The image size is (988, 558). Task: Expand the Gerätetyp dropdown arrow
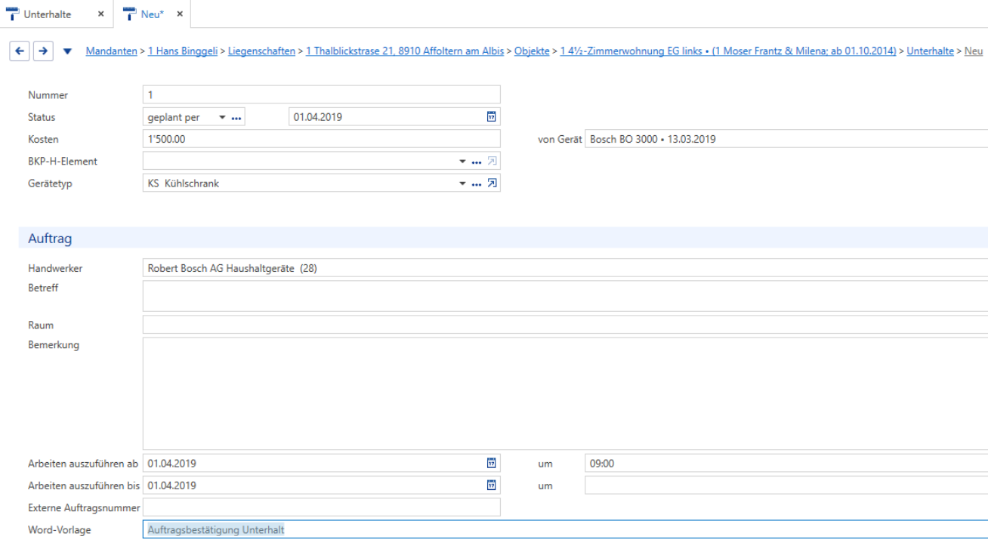(x=463, y=183)
